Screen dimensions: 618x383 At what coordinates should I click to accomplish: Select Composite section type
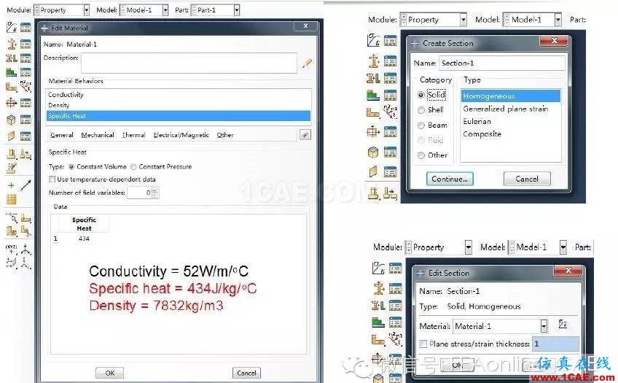coord(510,134)
